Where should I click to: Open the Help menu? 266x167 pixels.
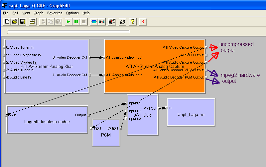(x=86, y=13)
